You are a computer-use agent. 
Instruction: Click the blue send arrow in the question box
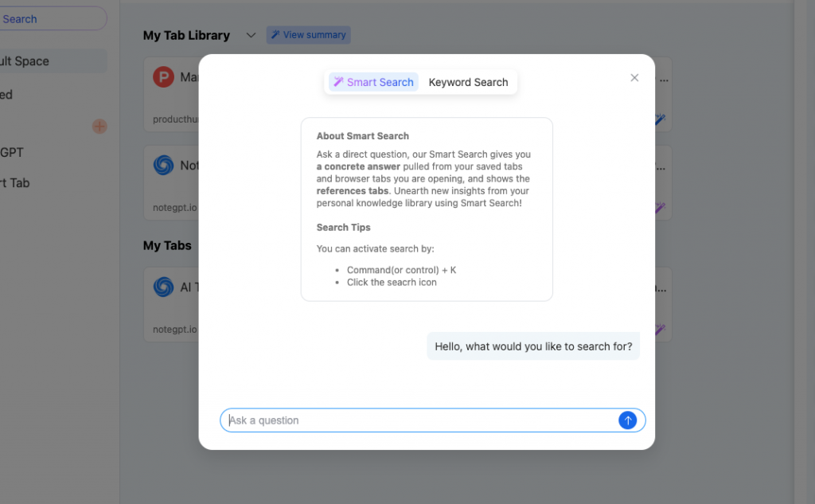tap(628, 420)
